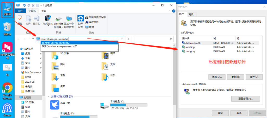The width and height of the screenshot is (267, 118).
Task: Open the 文档 folder in main pane
Action: tap(108, 66)
